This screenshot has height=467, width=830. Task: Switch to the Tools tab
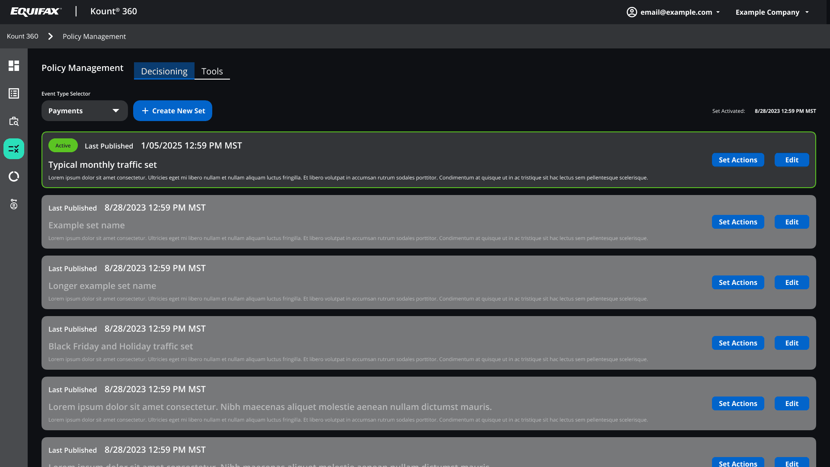(x=212, y=71)
